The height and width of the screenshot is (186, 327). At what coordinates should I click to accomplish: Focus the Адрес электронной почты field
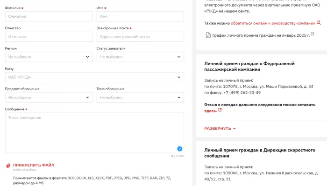[140, 37]
